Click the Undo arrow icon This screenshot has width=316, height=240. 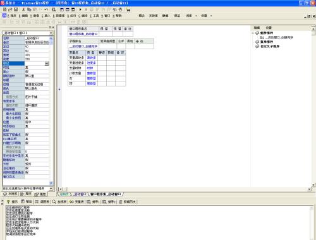(46, 9)
